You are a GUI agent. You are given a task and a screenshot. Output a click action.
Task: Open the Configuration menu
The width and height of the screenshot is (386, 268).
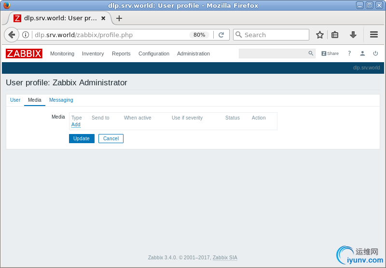tap(154, 54)
